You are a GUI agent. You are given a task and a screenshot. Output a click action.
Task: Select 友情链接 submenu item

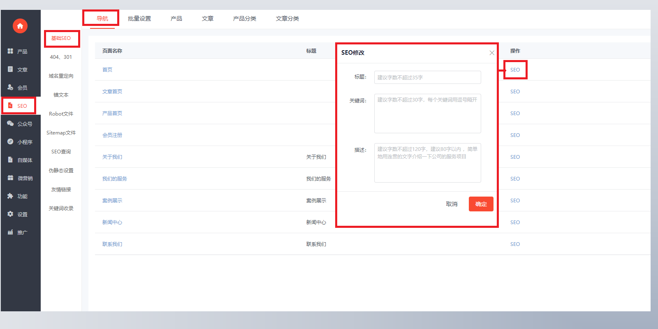pos(61,190)
